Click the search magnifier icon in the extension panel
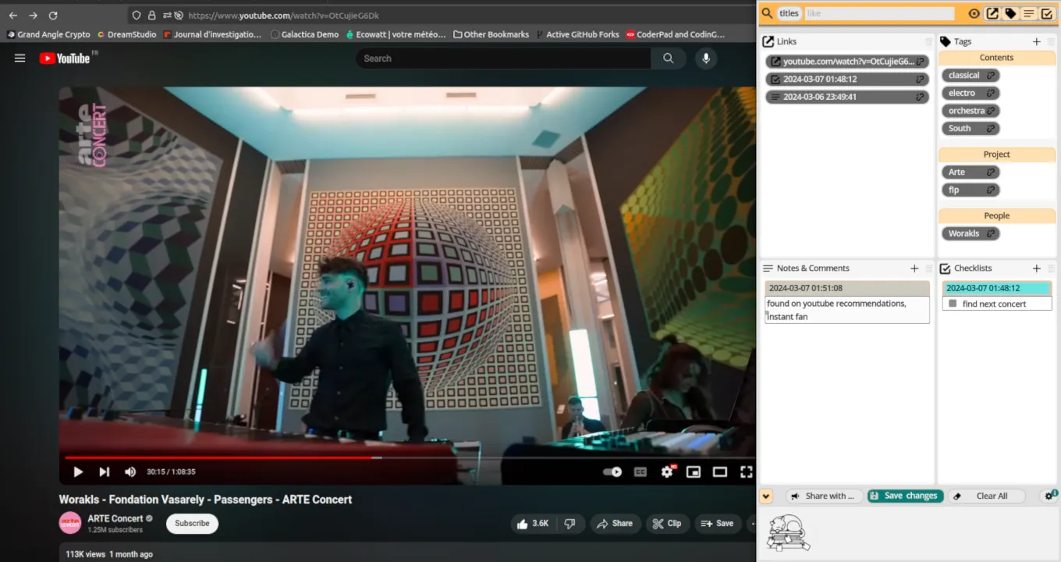 tap(767, 13)
